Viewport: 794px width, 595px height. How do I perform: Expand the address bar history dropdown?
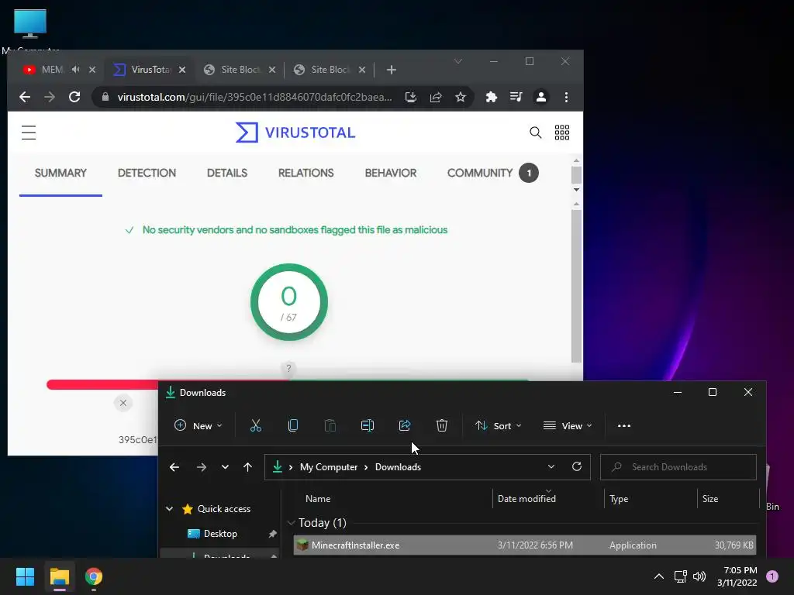coord(551,466)
